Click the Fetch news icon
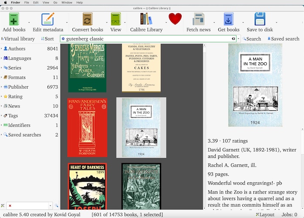The height and width of the screenshot is (218, 304). click(198, 19)
